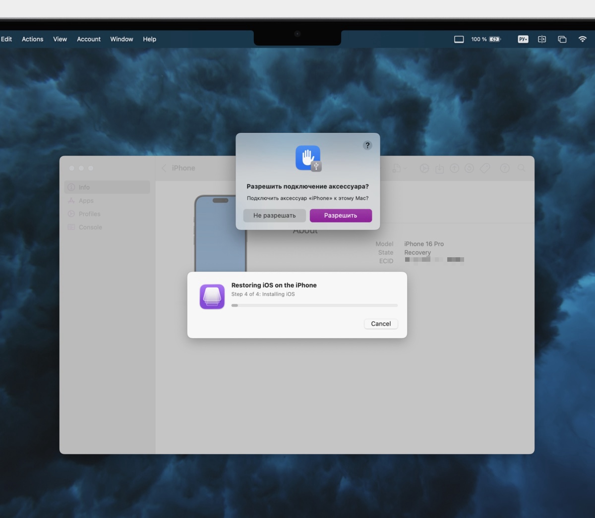595x518 pixels.
Task: Select Console in the sidebar
Action: [x=90, y=227]
